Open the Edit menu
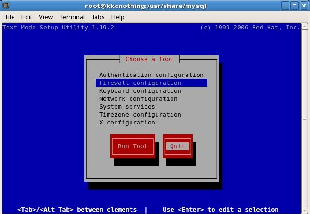 pos(27,17)
